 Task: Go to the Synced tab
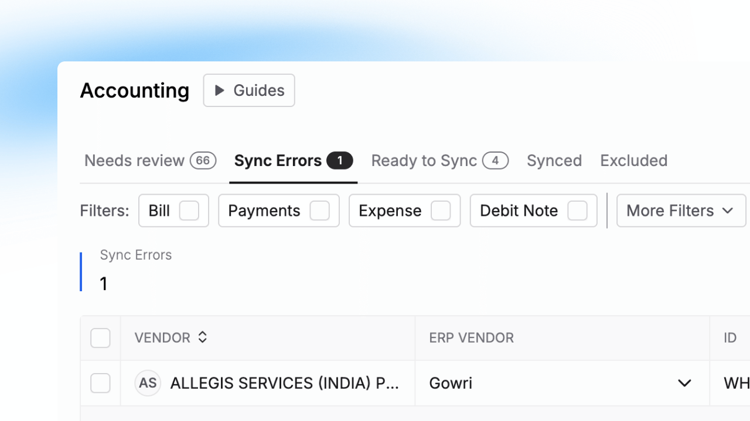[x=554, y=160]
